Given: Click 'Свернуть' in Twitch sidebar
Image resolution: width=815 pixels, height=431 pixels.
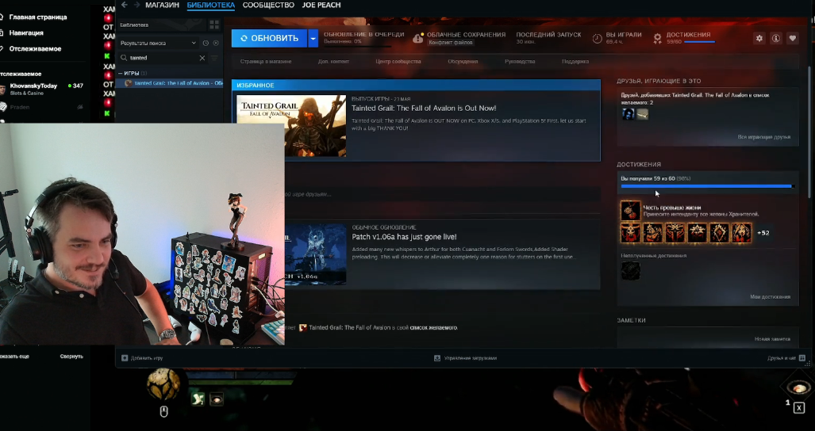Looking at the screenshot, I should click(71, 357).
